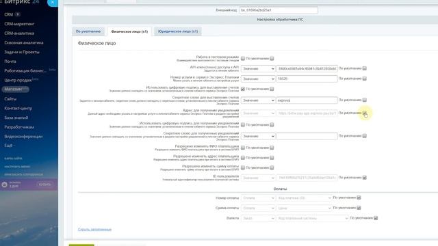Open CRM in the left menu
The height and width of the screenshot is (246, 438).
(x=9, y=14)
